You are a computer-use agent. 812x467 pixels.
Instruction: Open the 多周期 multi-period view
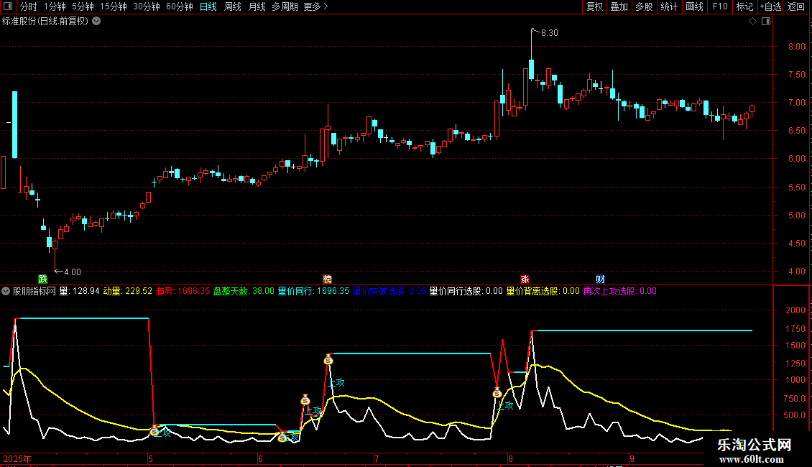(285, 6)
